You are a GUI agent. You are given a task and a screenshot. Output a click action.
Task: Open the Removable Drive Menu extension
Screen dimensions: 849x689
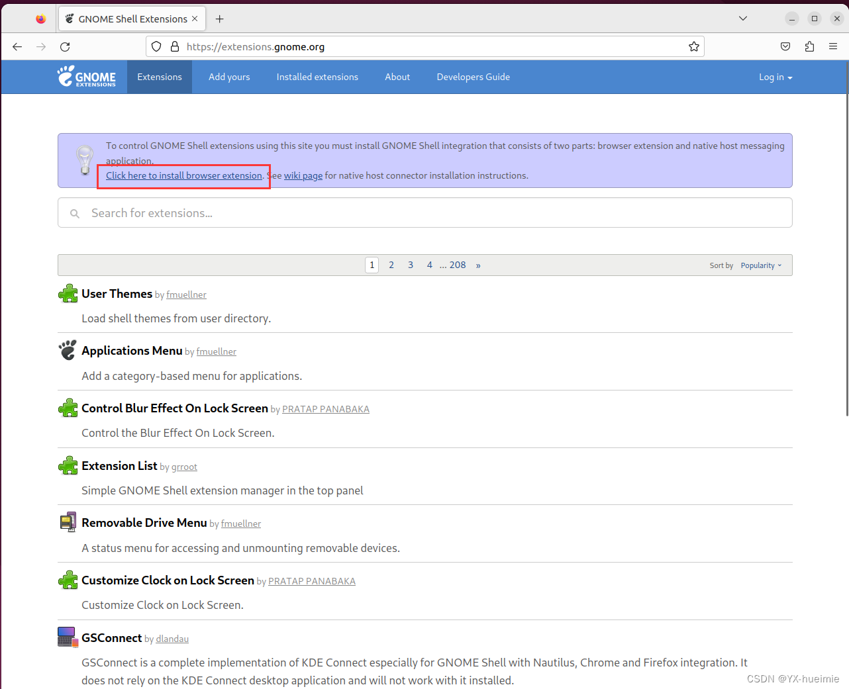(144, 523)
